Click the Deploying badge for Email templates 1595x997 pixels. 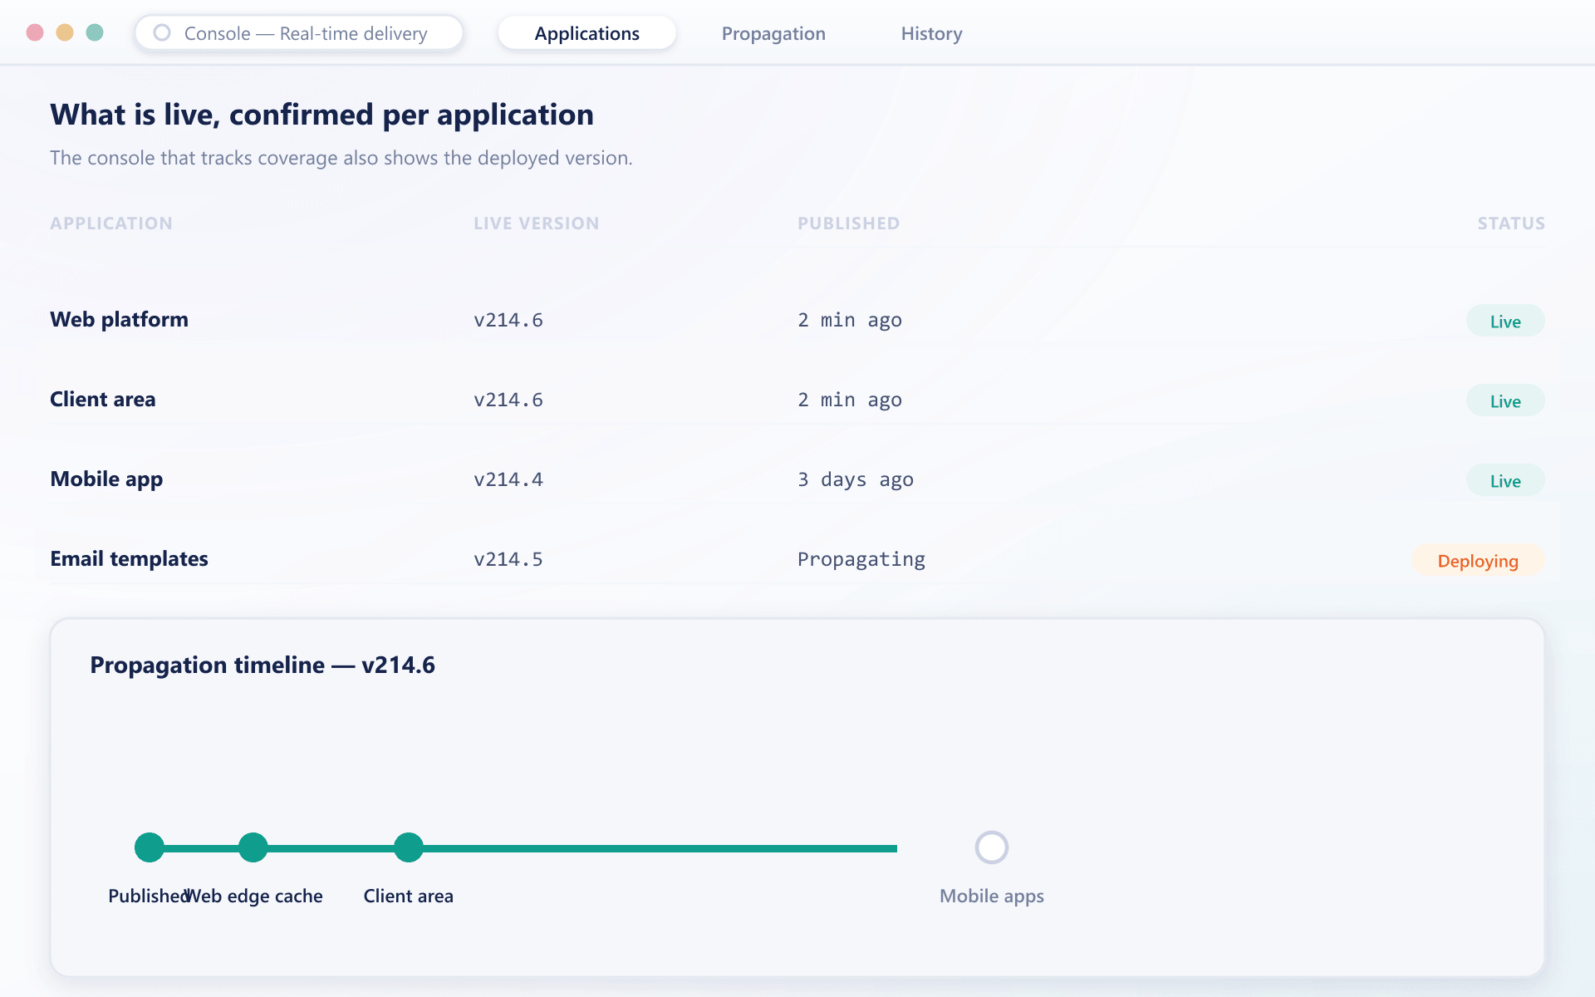point(1478,560)
